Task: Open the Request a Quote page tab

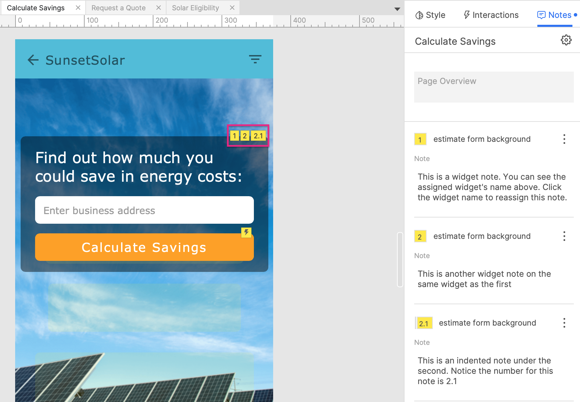Action: click(x=118, y=8)
